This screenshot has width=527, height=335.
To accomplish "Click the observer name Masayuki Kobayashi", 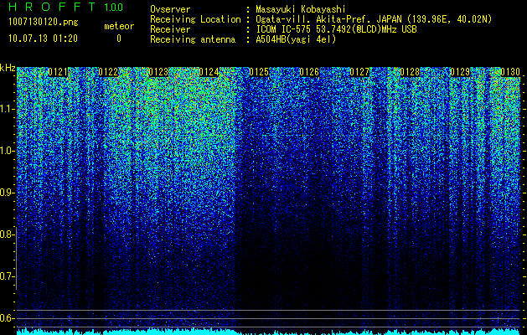I will point(301,9).
